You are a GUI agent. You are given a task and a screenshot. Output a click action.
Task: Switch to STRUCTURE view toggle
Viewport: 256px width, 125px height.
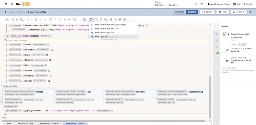point(179,12)
